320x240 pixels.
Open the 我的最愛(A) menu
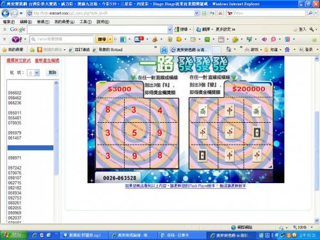(x=65, y=22)
